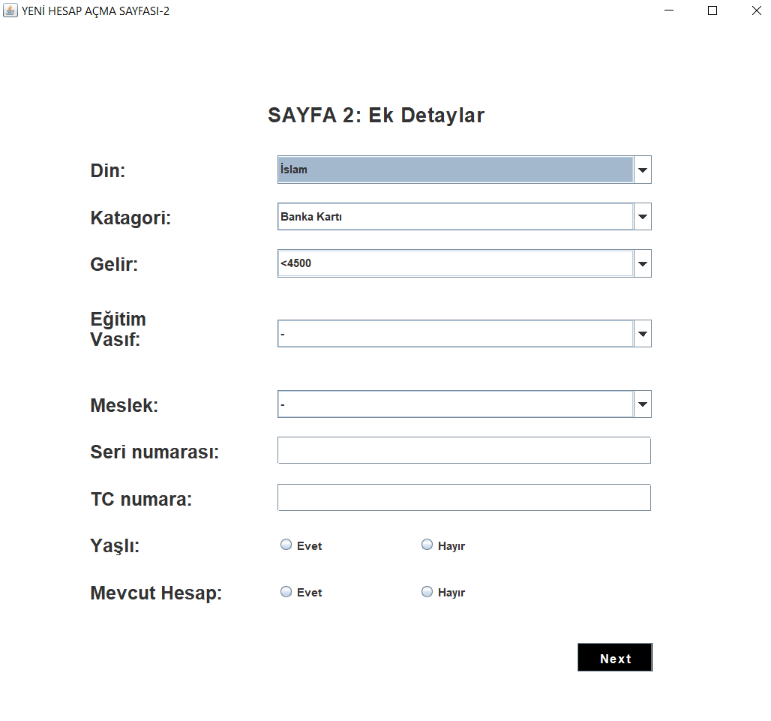Click the Katagori: label
This screenshot has height=721, width=771.
pyautogui.click(x=130, y=218)
